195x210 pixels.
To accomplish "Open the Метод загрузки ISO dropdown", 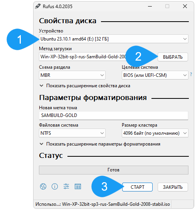I will point(82,57).
